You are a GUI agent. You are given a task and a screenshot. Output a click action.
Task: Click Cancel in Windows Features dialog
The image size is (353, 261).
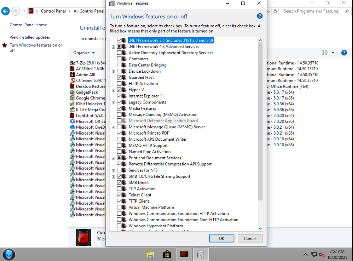point(250,239)
